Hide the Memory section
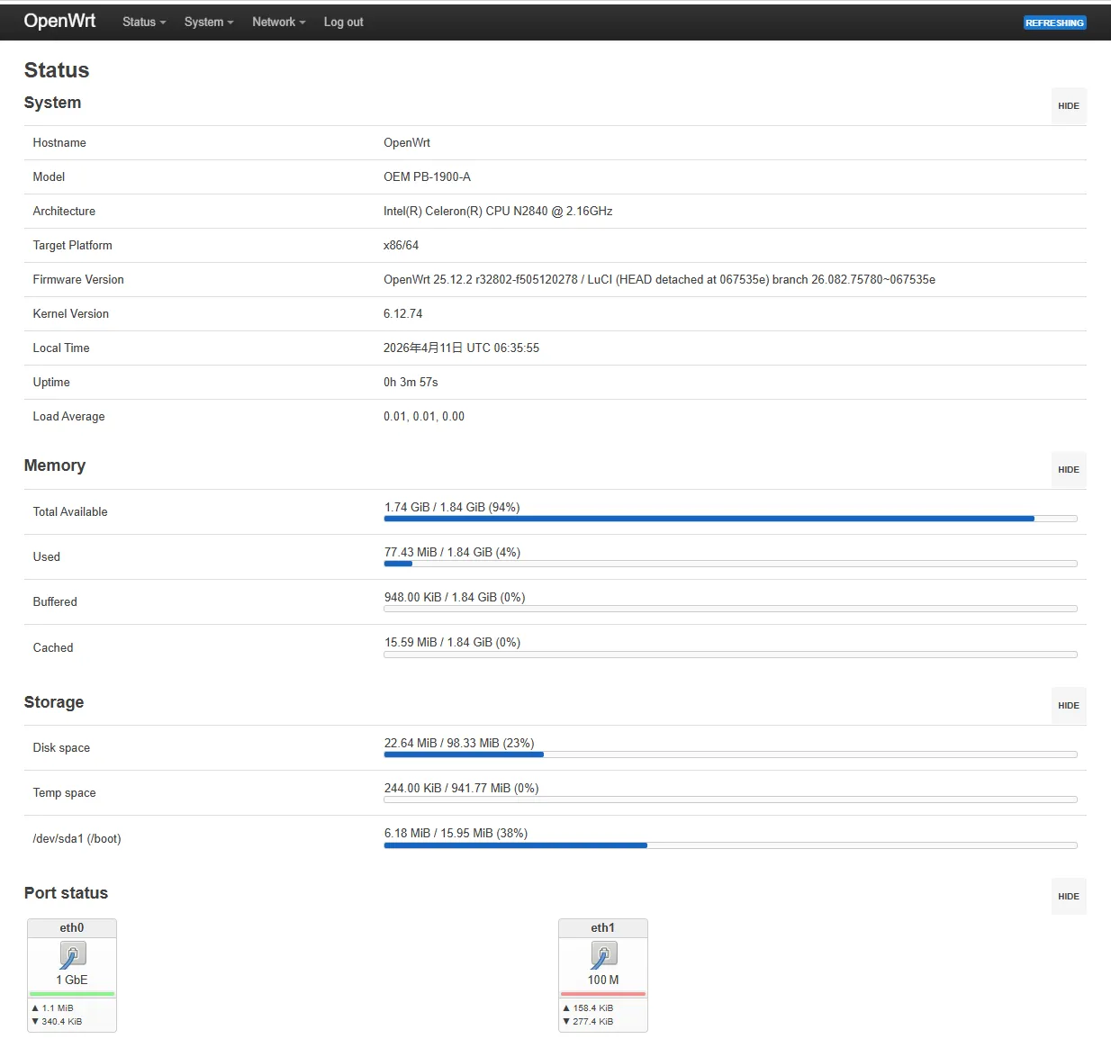This screenshot has height=1039, width=1111. click(x=1068, y=469)
